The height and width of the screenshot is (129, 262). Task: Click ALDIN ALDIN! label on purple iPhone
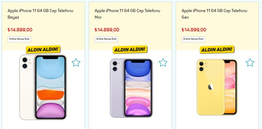click(130, 49)
